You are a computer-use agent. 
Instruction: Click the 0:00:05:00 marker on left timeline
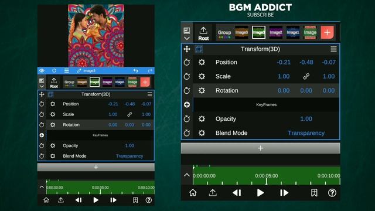[100, 188]
